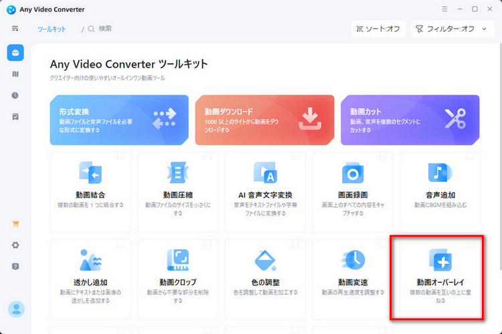Screen dimensions: 502x334
Task: Open the settings gear in sidebar
Action: 15,245
